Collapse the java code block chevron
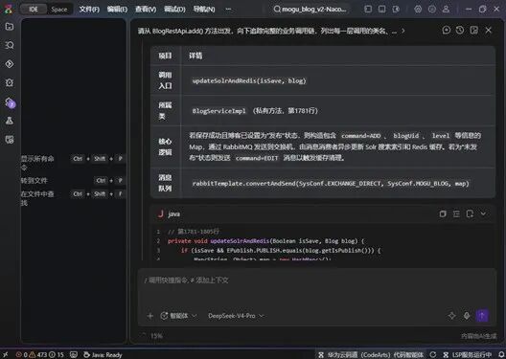 483,213
